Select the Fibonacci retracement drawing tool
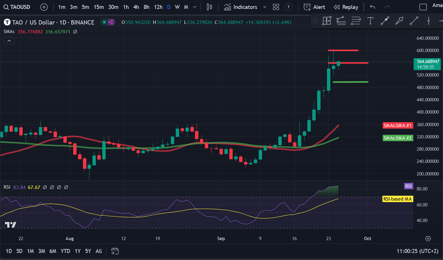Image resolution: width=443 pixels, height=260 pixels. pos(341,21)
